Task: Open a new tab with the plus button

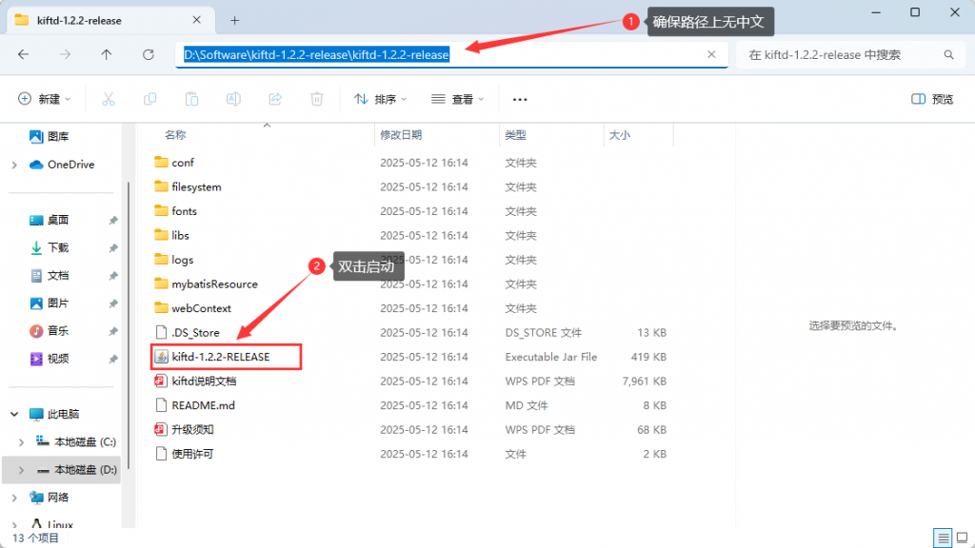Action: [234, 18]
